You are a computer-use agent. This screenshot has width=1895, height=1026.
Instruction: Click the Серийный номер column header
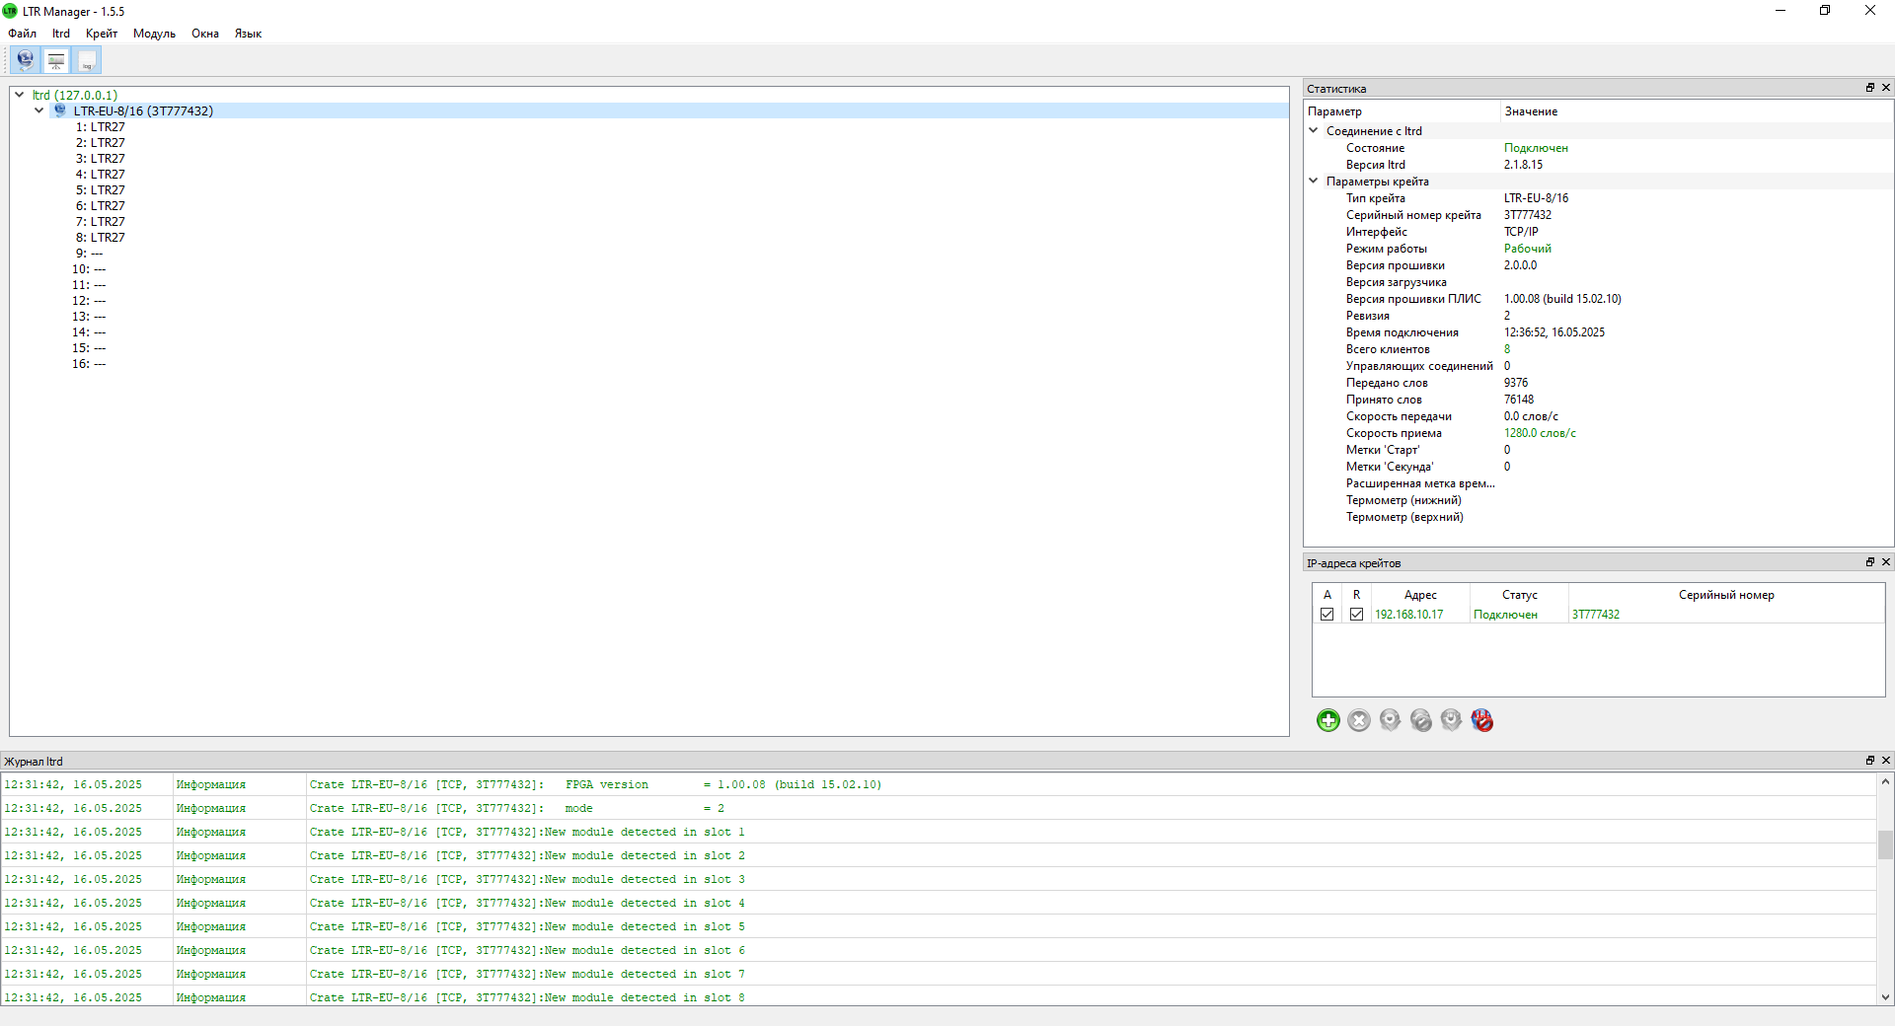coord(1726,595)
